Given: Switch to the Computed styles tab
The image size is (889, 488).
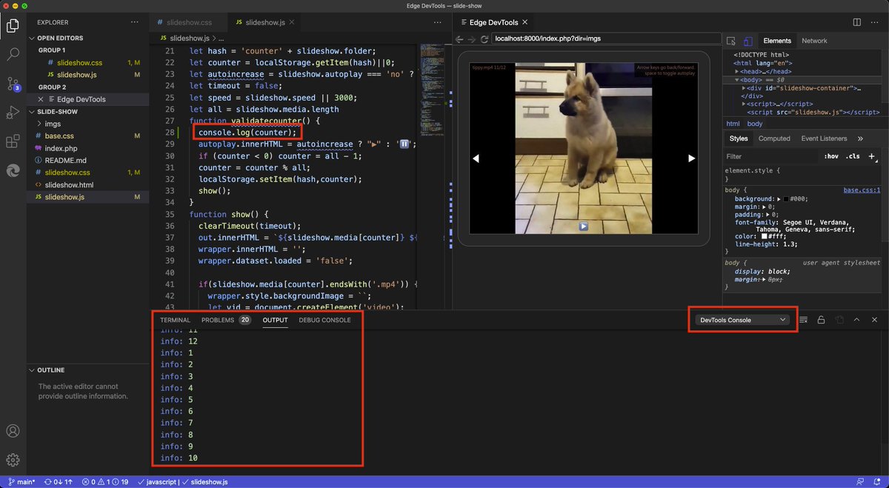Looking at the screenshot, I should tap(774, 138).
